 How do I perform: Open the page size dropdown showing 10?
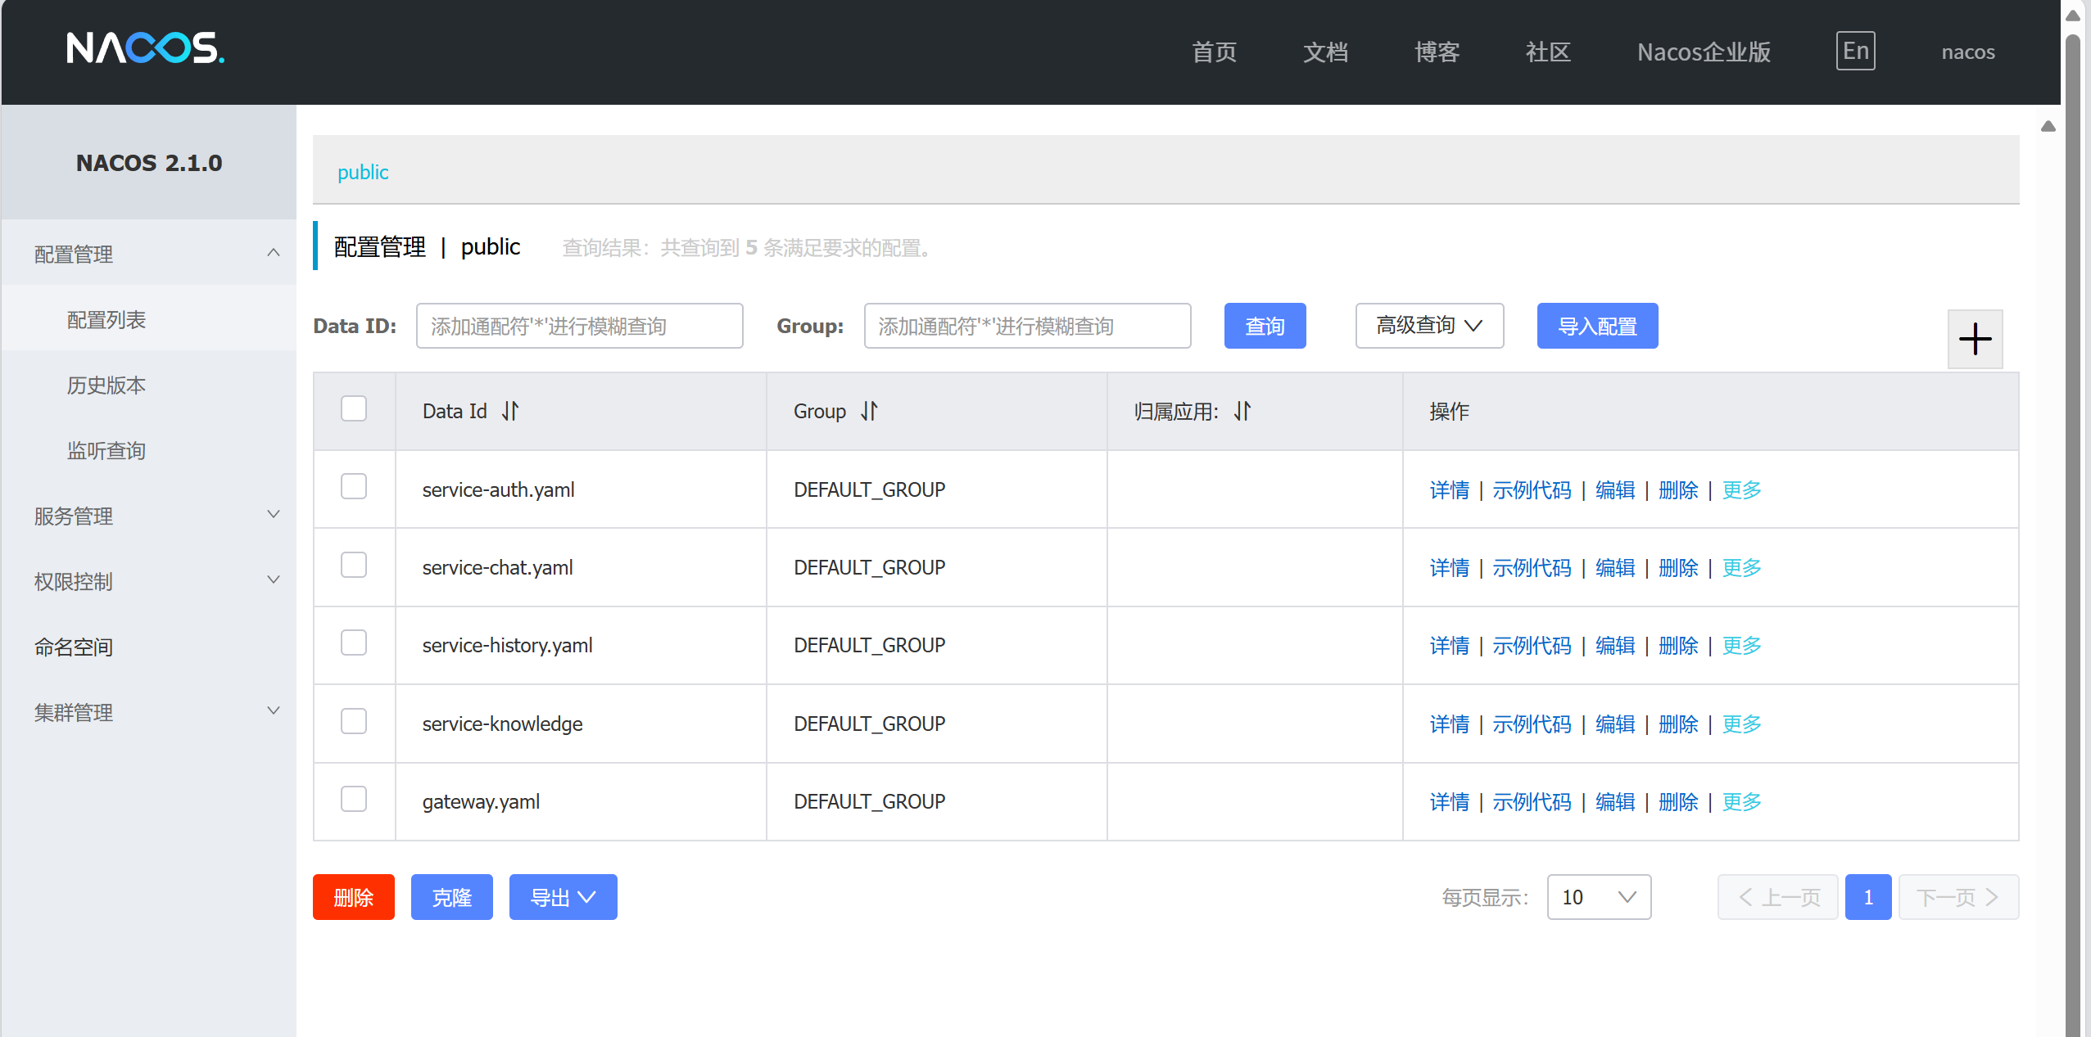[x=1599, y=897]
